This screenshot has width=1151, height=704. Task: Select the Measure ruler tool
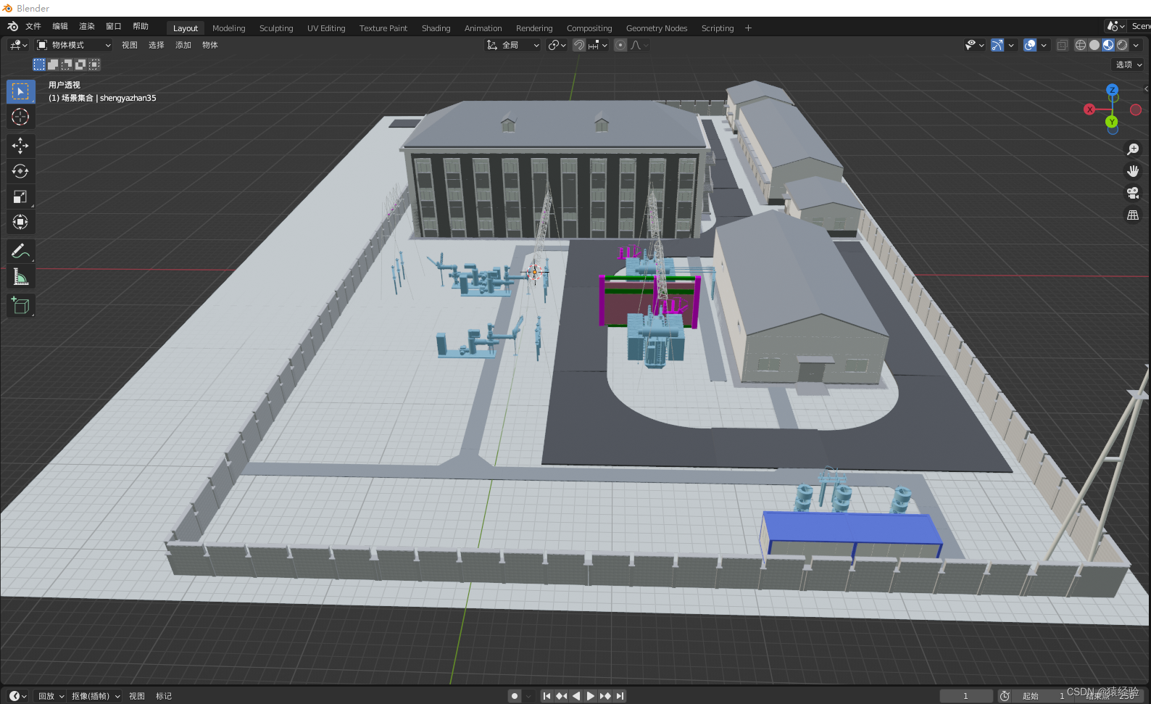(x=20, y=277)
